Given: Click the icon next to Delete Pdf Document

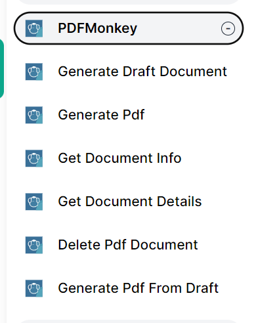Looking at the screenshot, I should 34,245.
